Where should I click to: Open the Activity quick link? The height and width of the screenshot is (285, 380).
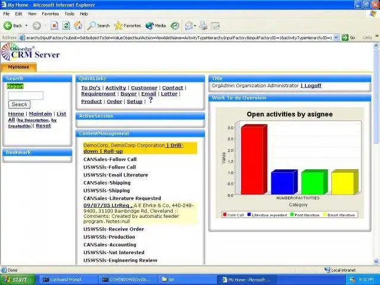116,88
